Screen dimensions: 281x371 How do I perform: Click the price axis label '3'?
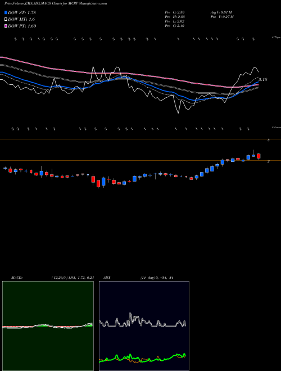point(268,140)
